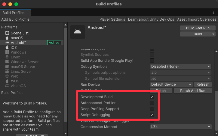Select the Windows platform
Viewport: 218px width, 136px height.
[18, 52]
